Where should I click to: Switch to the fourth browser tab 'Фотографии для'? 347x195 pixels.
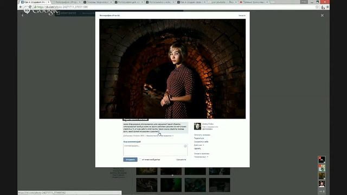(129, 2)
